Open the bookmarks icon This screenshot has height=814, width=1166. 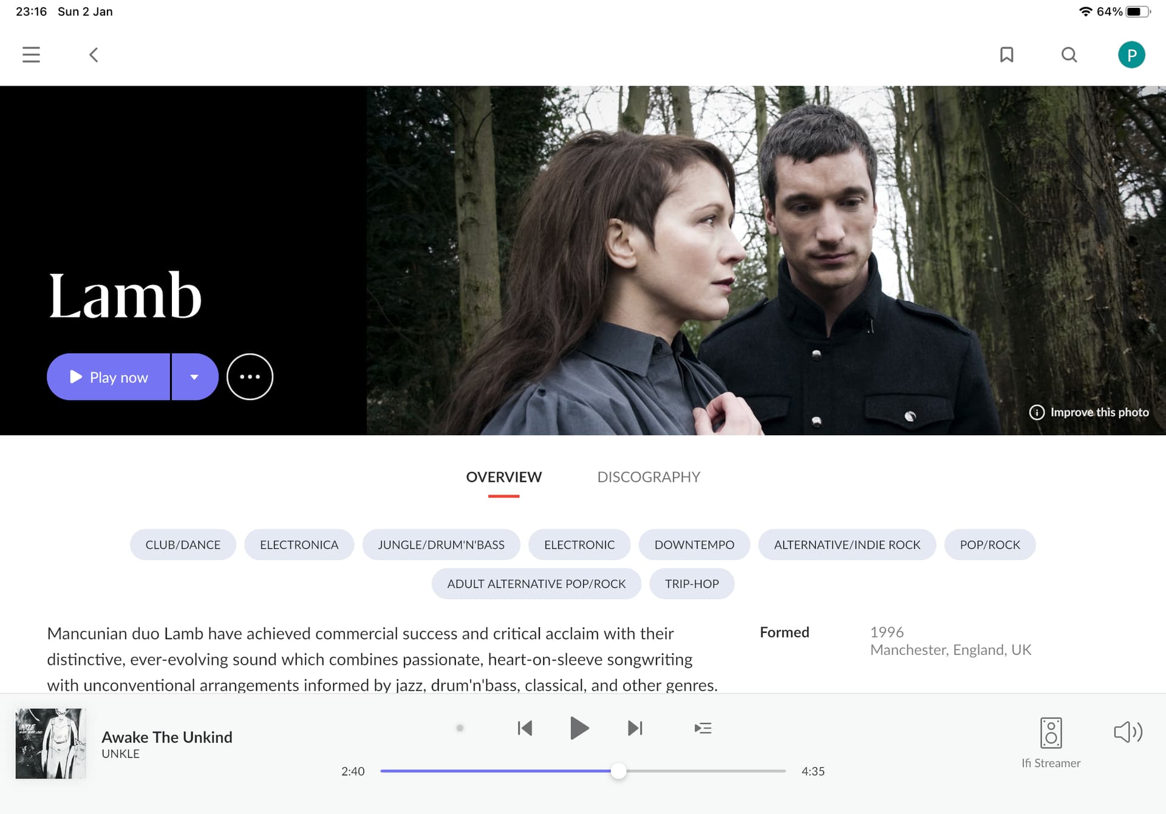[x=1006, y=55]
